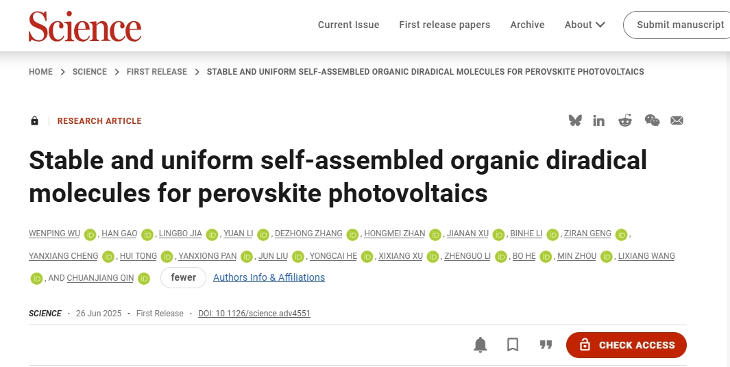The image size is (730, 367).
Task: Open the DOI 10.1126/science.adv4551 link
Action: [254, 314]
